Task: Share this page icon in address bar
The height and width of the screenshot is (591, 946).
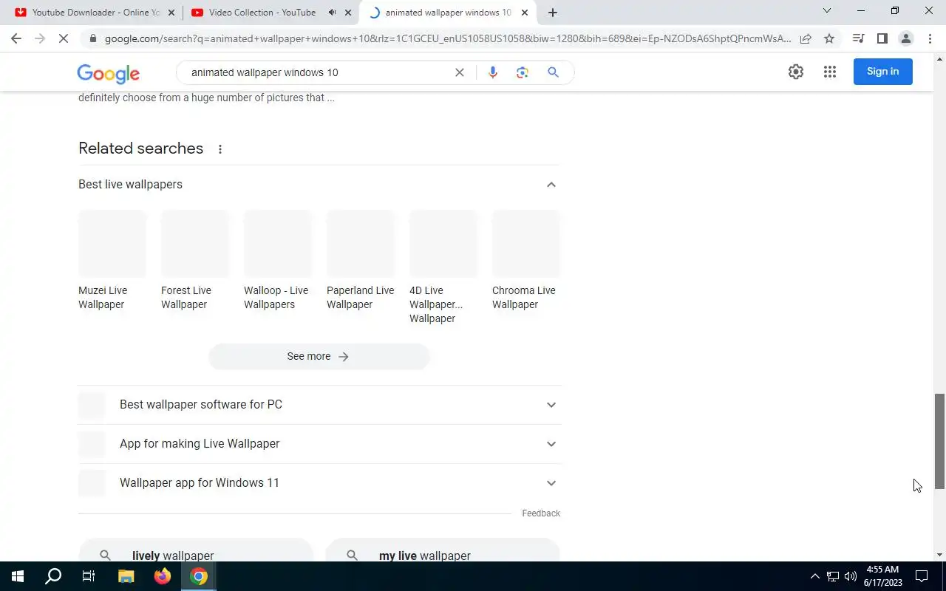Action: [x=806, y=38]
